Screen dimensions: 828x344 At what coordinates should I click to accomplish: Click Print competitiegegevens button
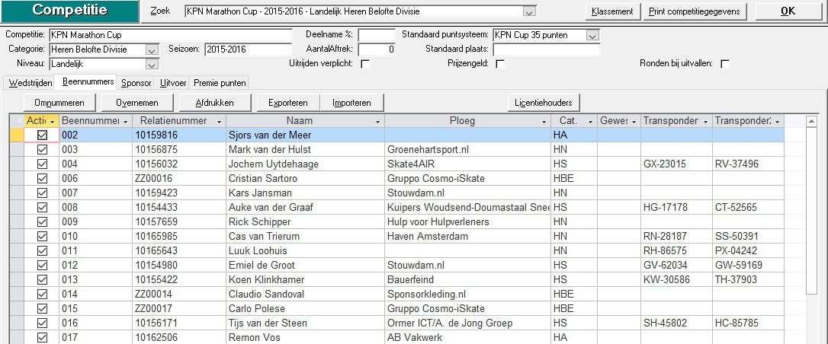(695, 11)
